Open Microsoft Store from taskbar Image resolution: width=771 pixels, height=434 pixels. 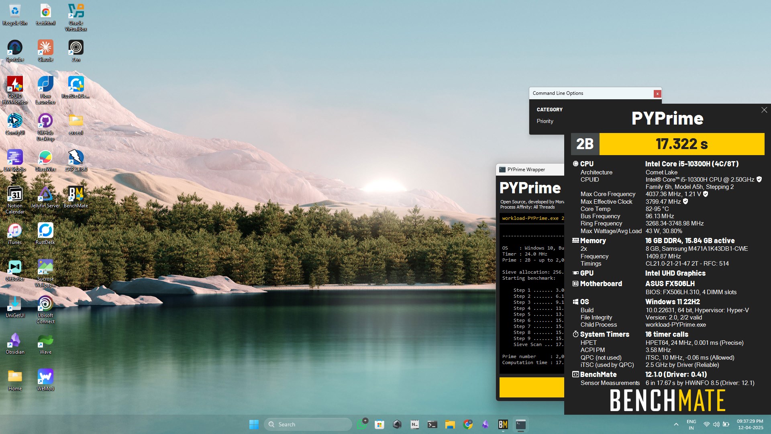click(379, 424)
